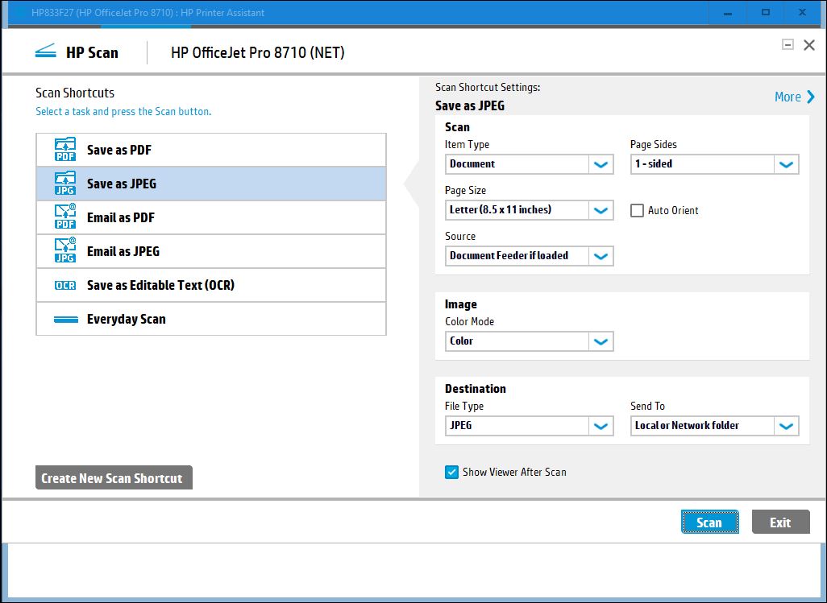Image resolution: width=827 pixels, height=603 pixels.
Task: Click Create New Scan Shortcut
Action: coord(113,478)
